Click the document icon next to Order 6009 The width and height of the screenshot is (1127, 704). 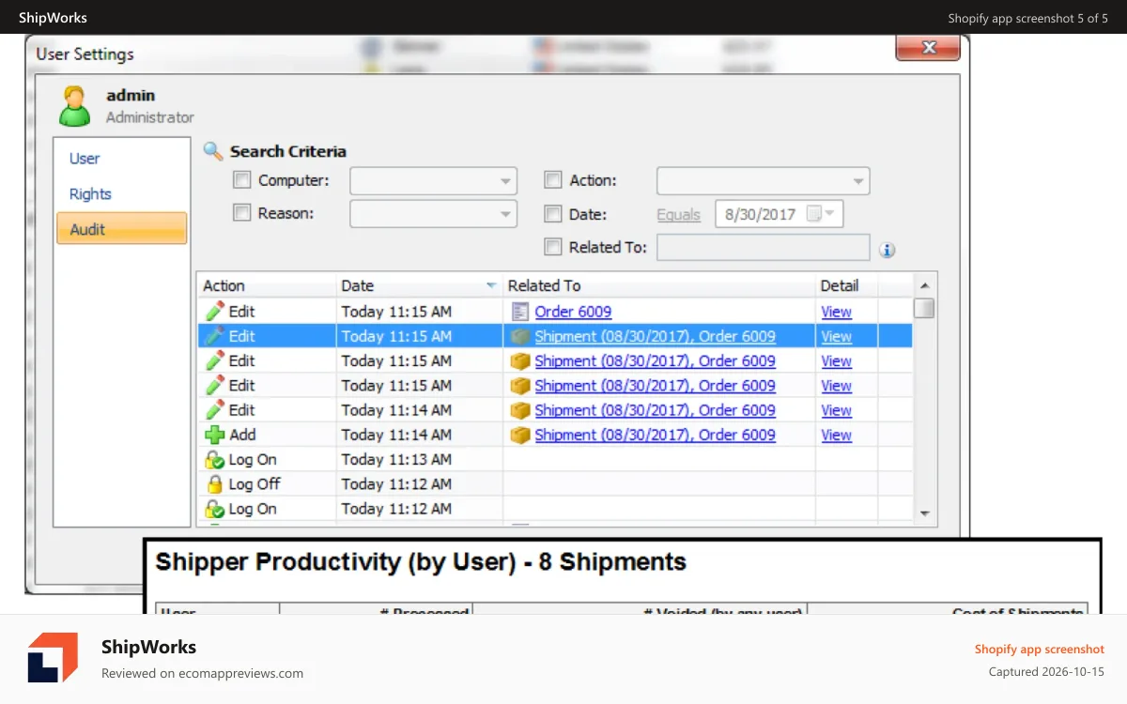point(520,312)
